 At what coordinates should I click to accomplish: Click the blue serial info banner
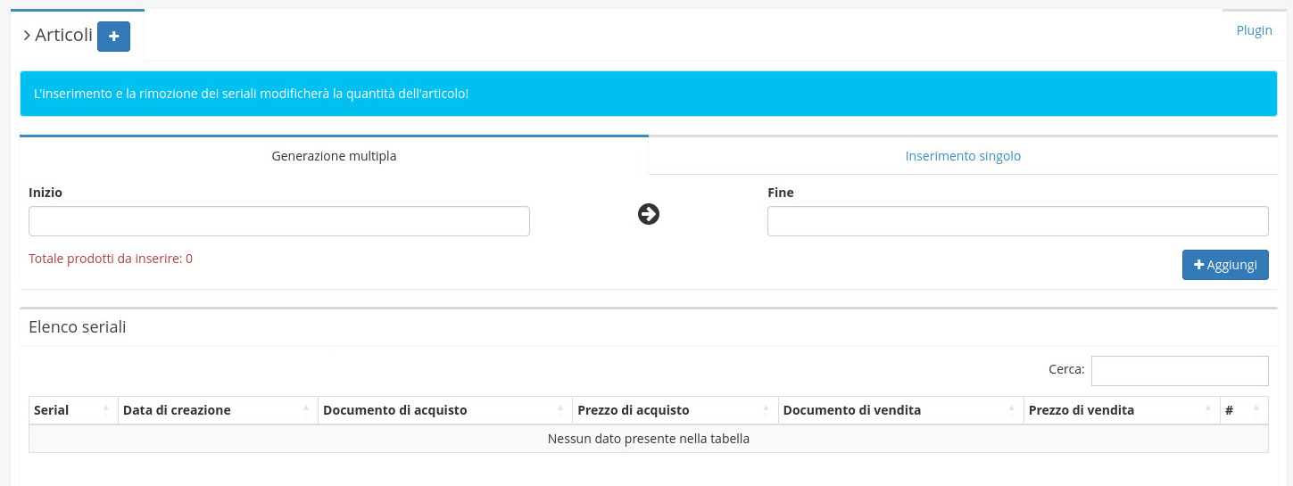click(x=648, y=94)
